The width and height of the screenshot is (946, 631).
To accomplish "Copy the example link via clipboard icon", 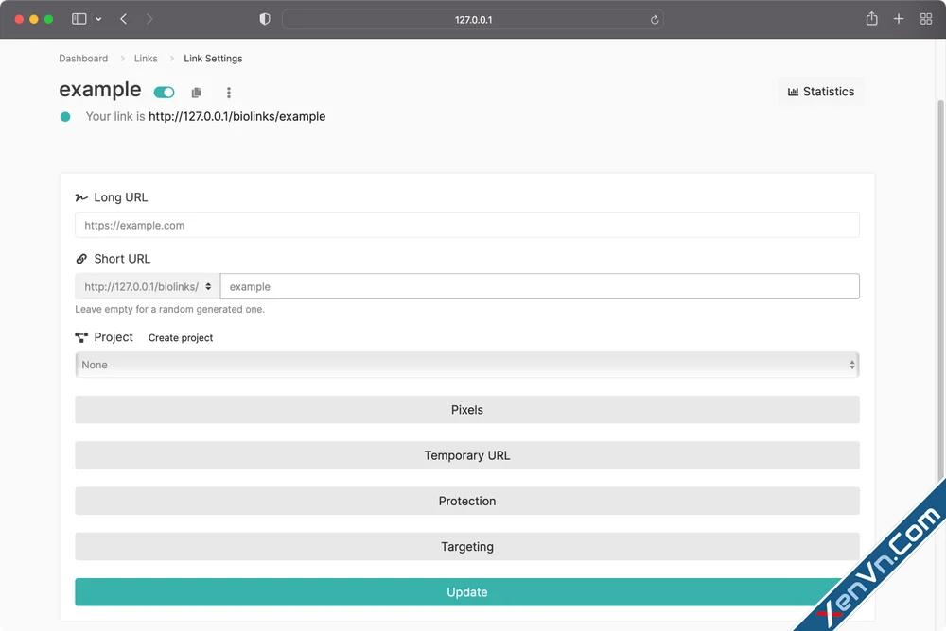I will pos(196,93).
